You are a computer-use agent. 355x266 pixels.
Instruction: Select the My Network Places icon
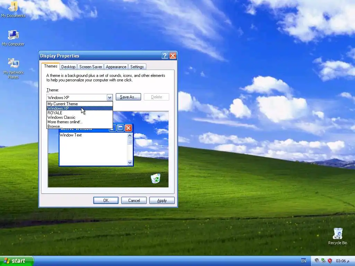click(x=13, y=68)
